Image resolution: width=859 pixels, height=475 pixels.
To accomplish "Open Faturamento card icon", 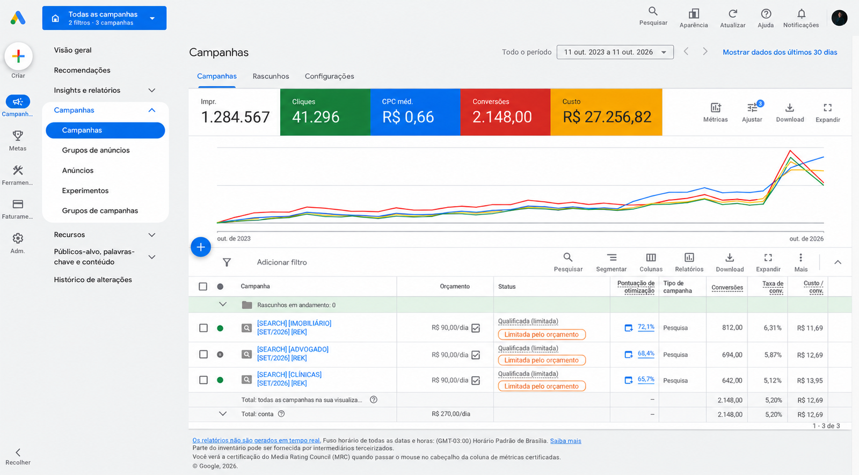I will pos(18,204).
